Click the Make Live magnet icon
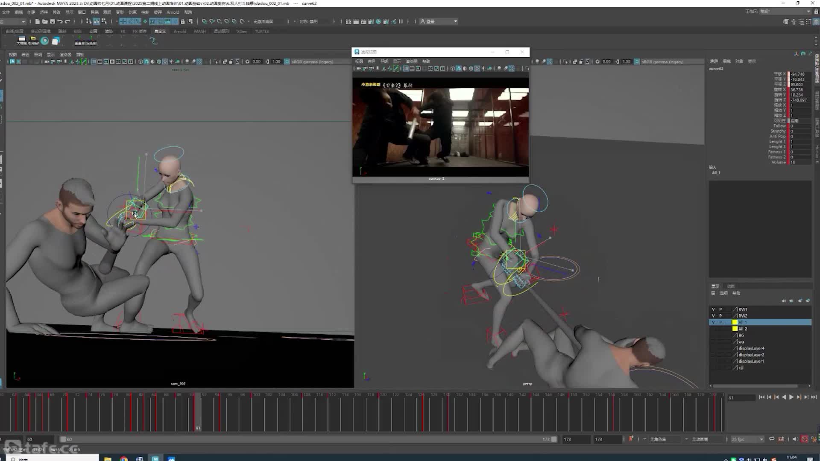 [242, 21]
